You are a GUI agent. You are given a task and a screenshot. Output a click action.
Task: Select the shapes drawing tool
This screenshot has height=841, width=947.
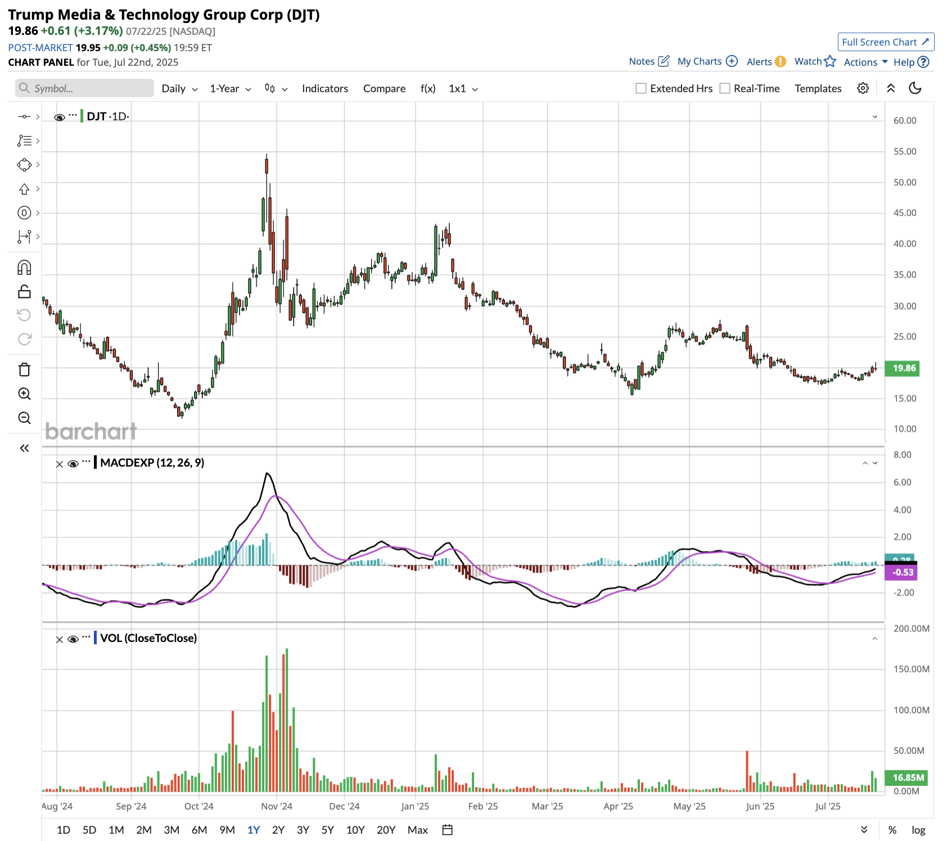point(24,165)
